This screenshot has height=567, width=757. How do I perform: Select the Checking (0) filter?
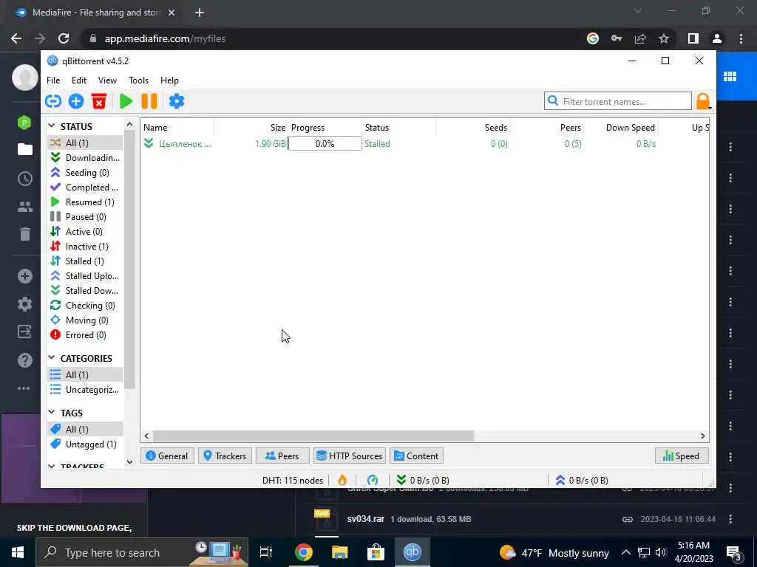[x=86, y=306]
